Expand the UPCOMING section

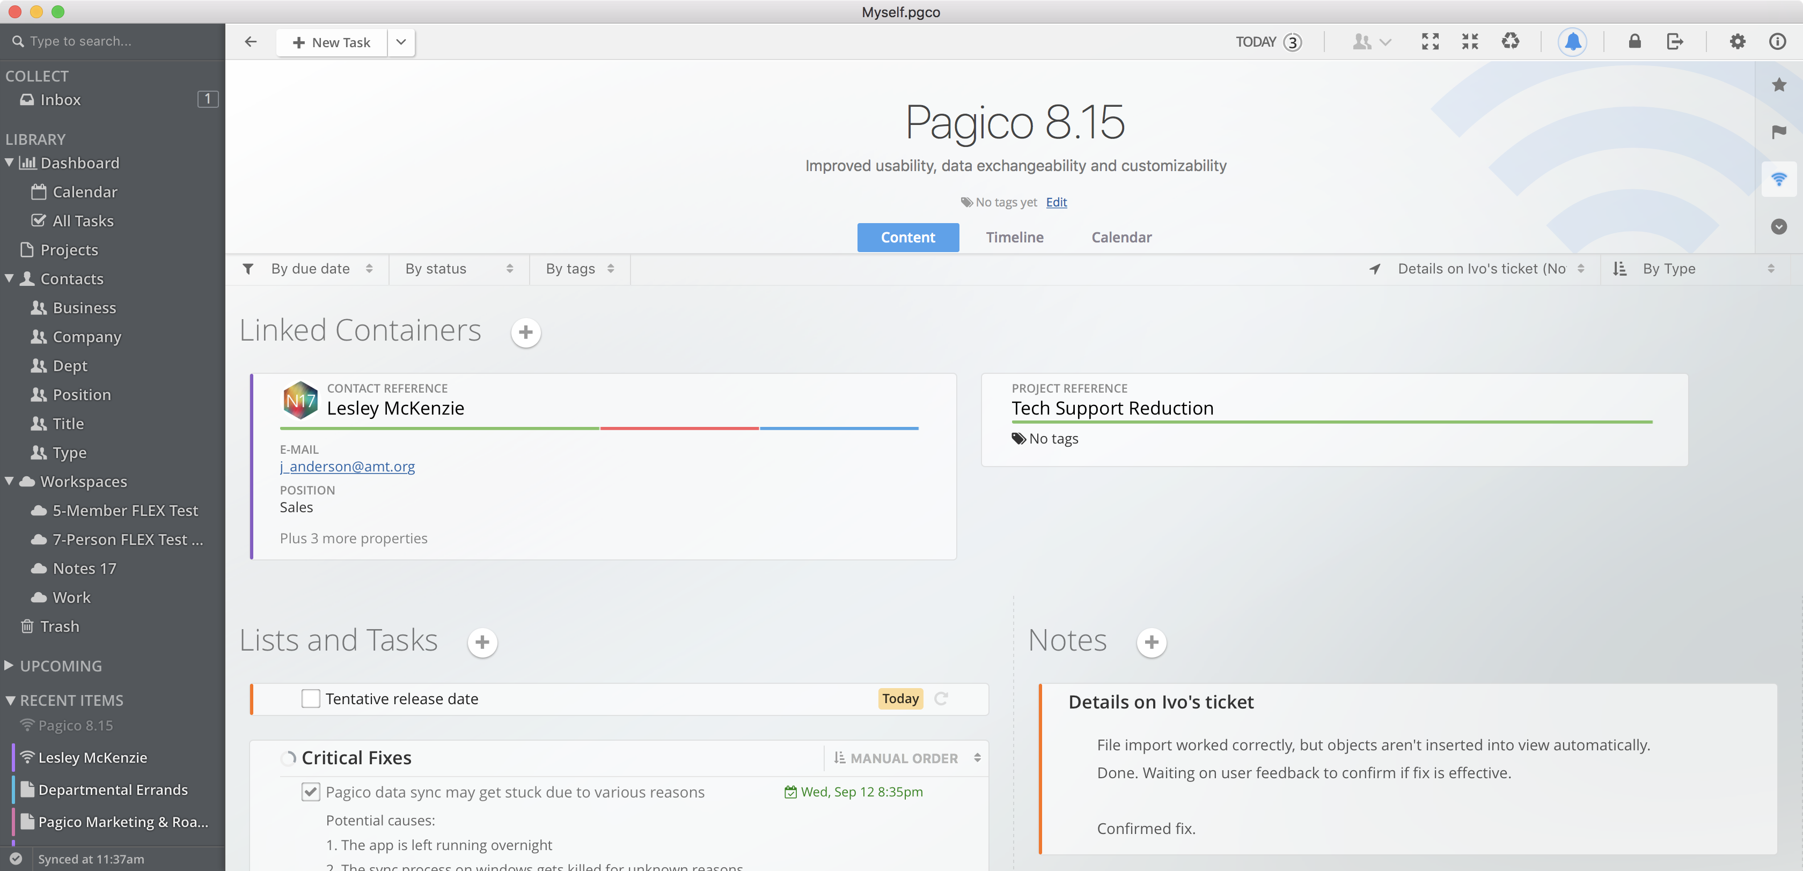click(9, 666)
